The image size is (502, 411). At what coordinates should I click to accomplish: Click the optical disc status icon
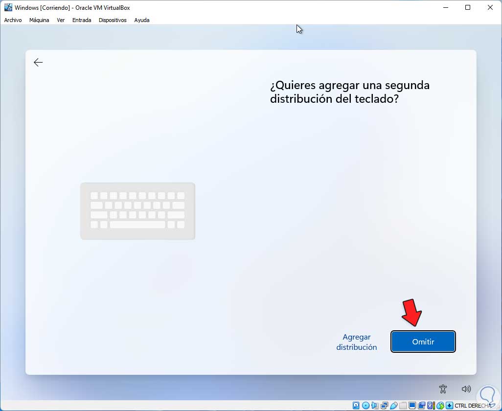[365, 406]
